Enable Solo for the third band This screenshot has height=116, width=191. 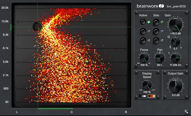156,40
